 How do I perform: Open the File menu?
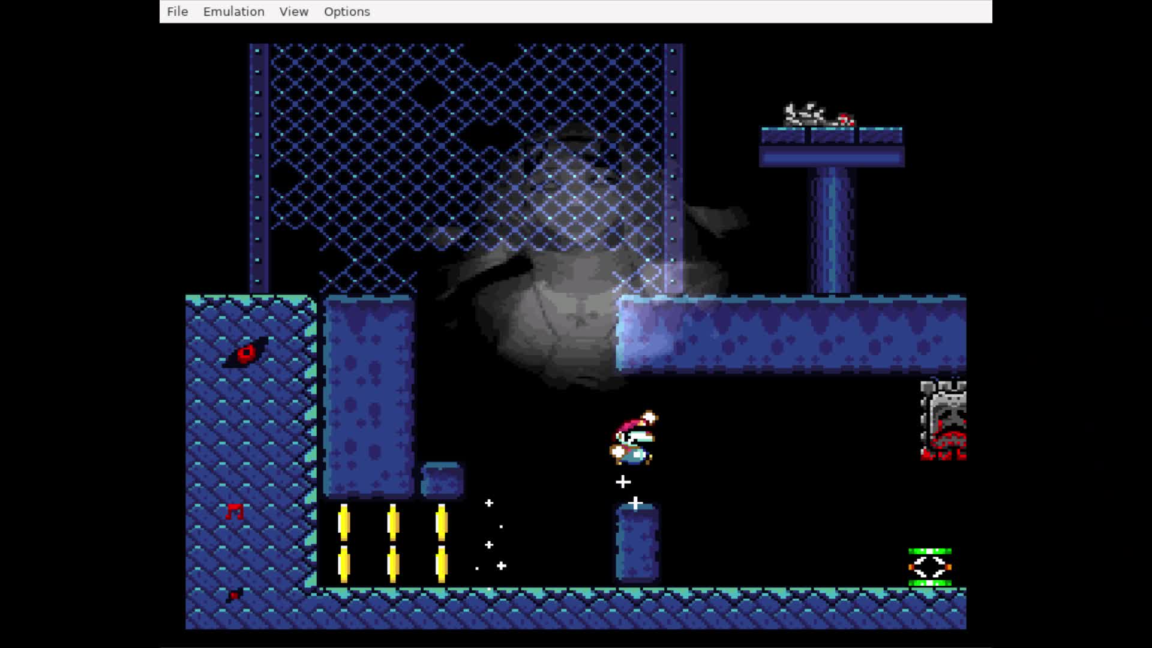tap(177, 11)
